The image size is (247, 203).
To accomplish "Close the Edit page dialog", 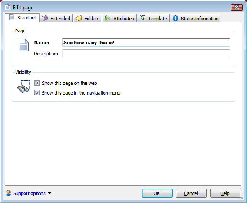I will pyautogui.click(x=236, y=8).
